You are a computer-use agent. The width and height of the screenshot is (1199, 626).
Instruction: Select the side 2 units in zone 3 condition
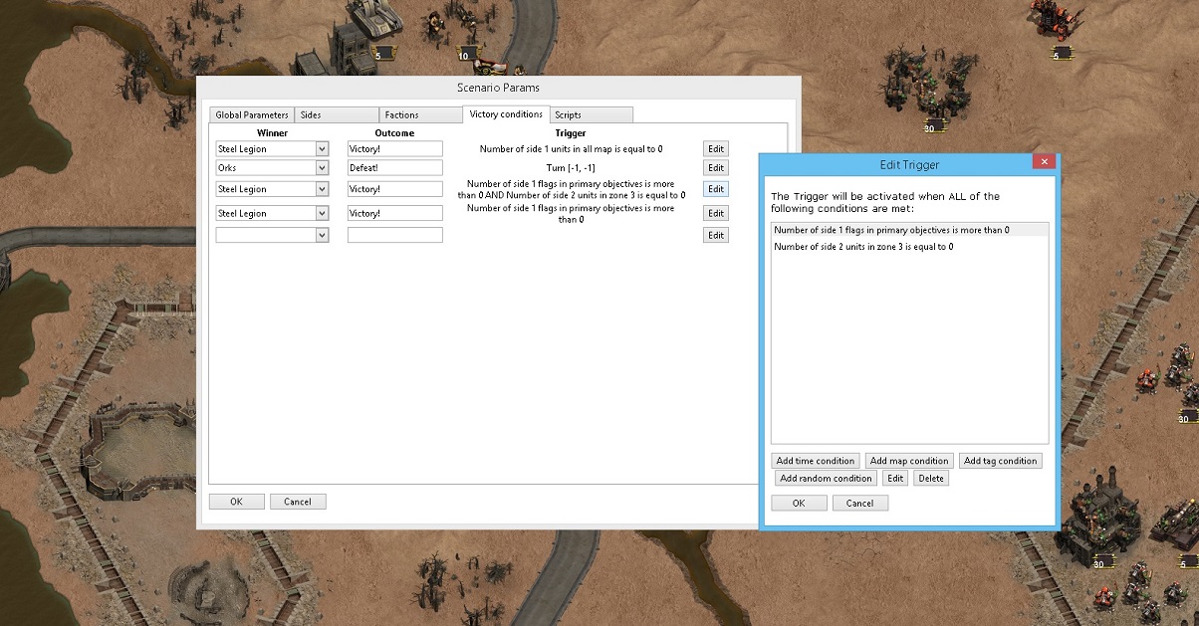tap(862, 247)
